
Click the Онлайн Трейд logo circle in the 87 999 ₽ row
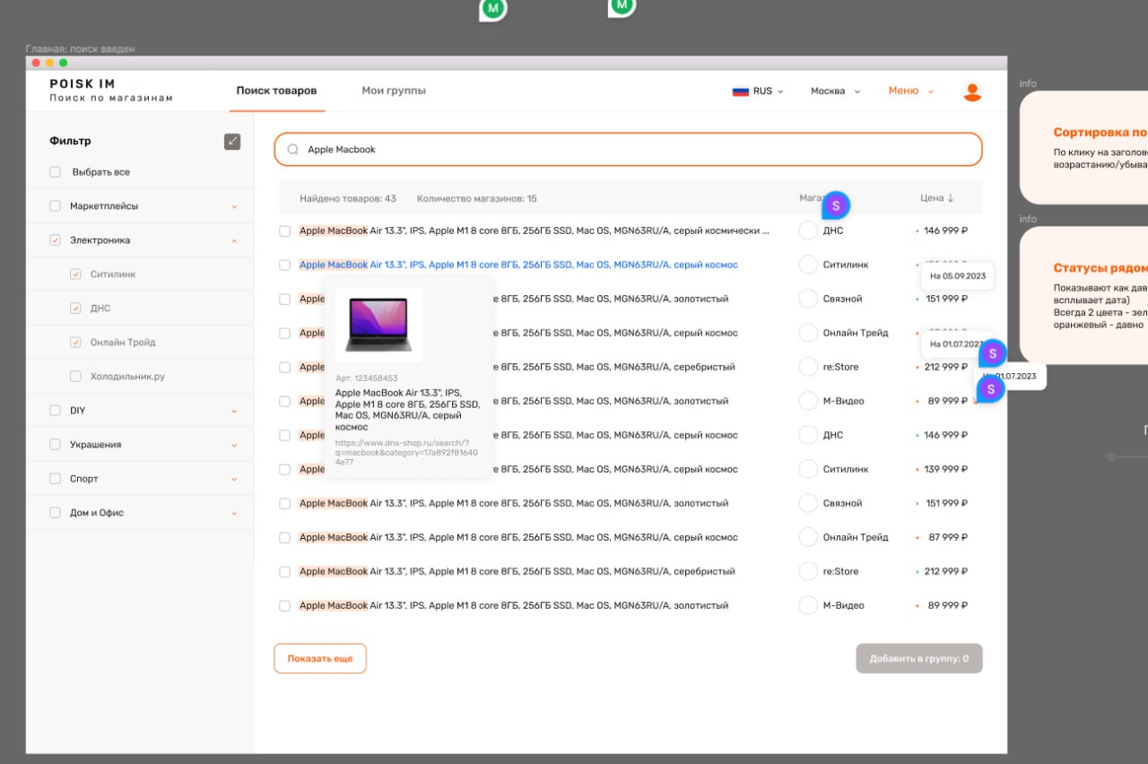tap(808, 537)
